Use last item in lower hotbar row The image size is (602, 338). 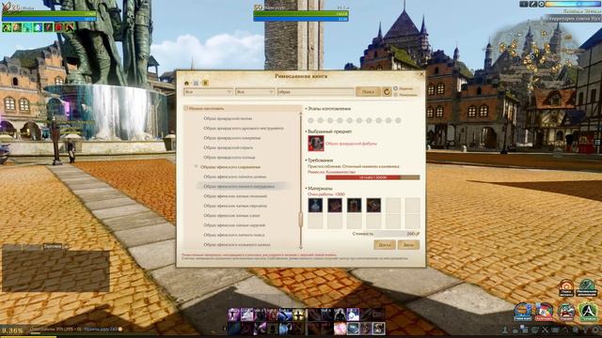click(x=379, y=329)
